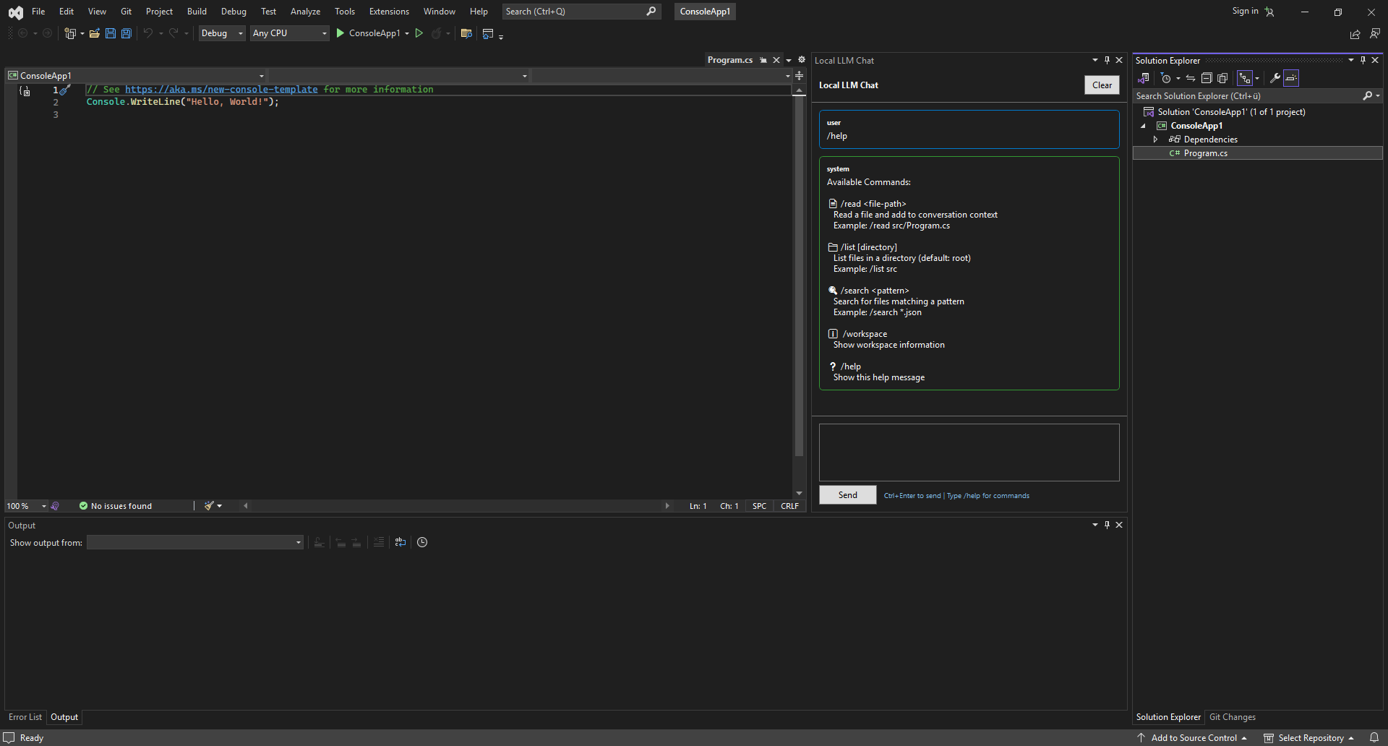Image resolution: width=1388 pixels, height=746 pixels.
Task: Click the Undo icon on the toolbar
Action: [147, 33]
